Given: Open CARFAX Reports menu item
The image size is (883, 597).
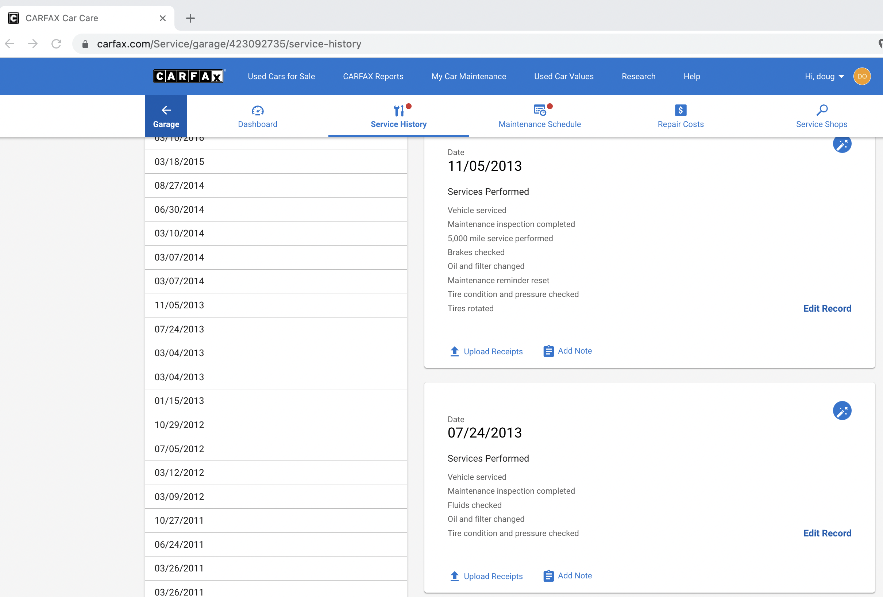Looking at the screenshot, I should coord(373,76).
